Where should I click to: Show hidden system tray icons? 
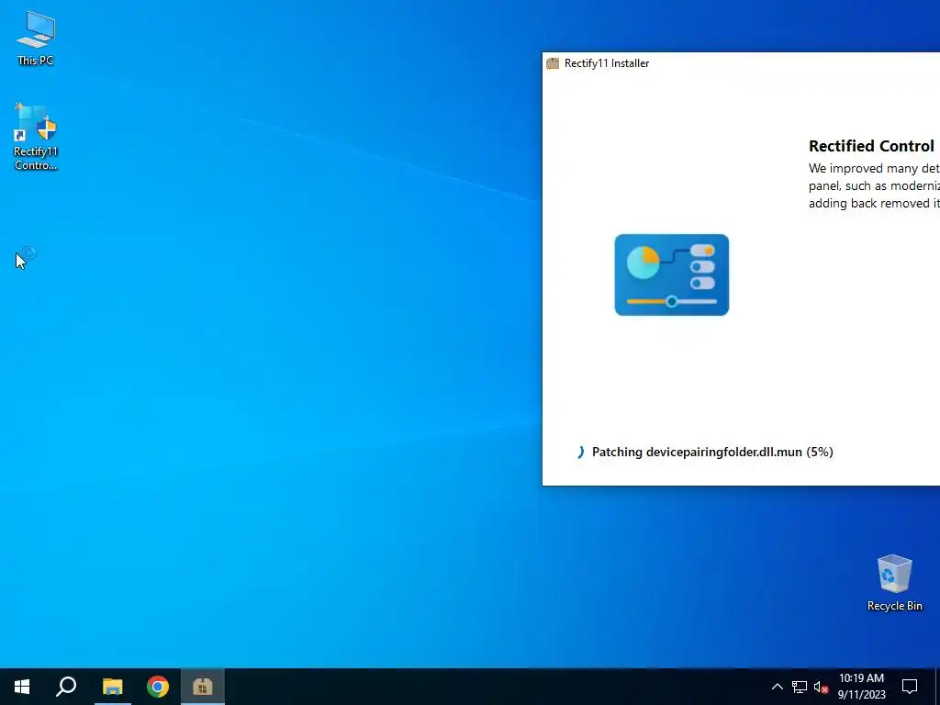point(777,687)
